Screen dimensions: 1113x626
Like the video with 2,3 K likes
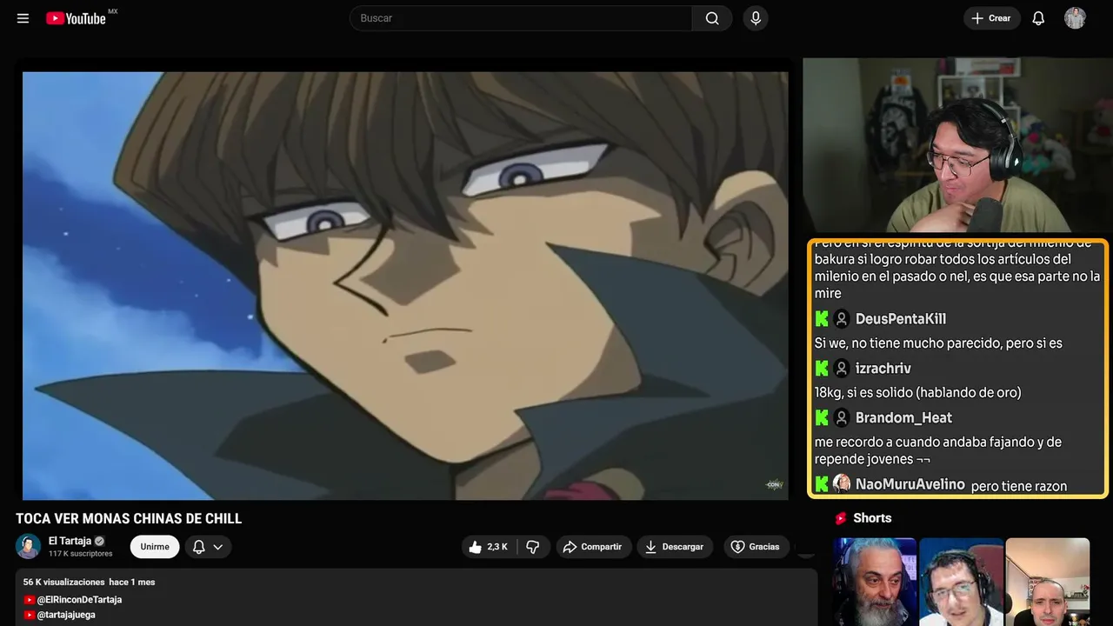[x=488, y=547]
